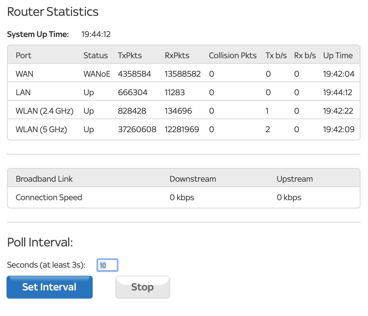The image size is (368, 316).
Task: Click WAN TxPkts value 4358584
Action: [134, 74]
